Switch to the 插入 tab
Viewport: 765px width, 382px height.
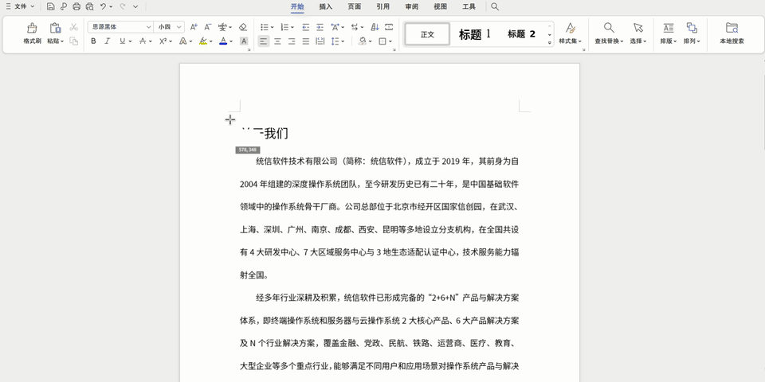pyautogui.click(x=325, y=6)
